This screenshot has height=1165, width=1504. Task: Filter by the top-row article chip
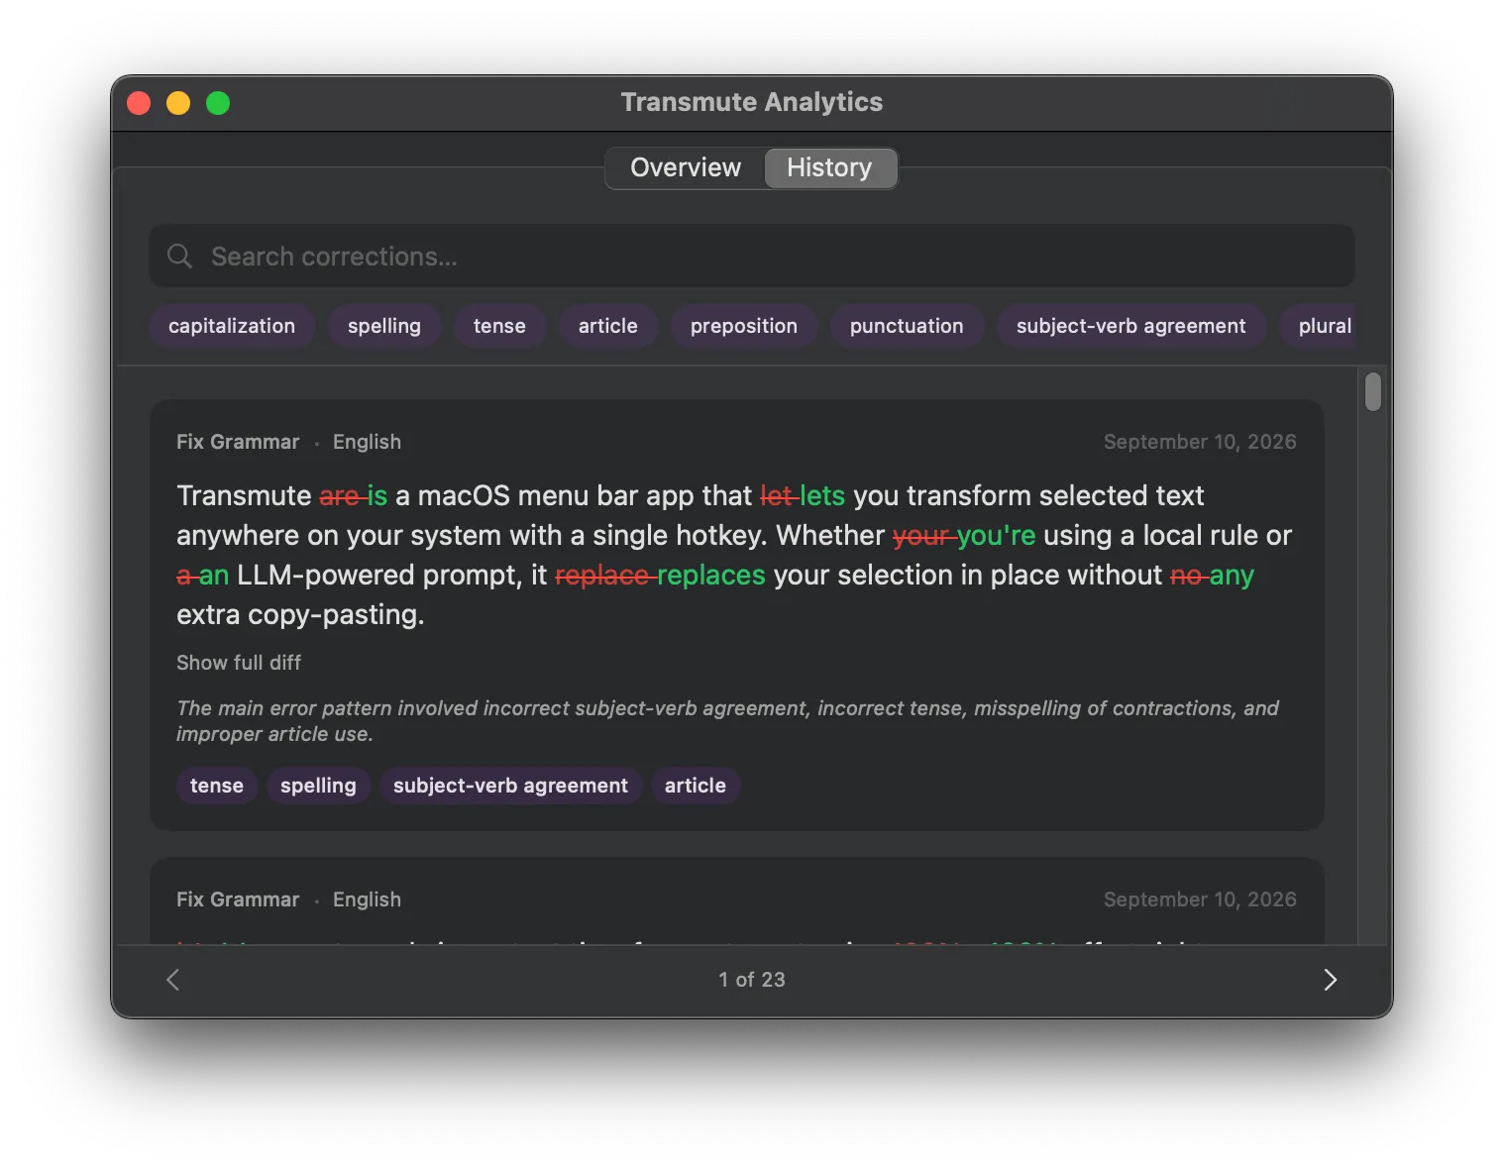[x=608, y=326]
